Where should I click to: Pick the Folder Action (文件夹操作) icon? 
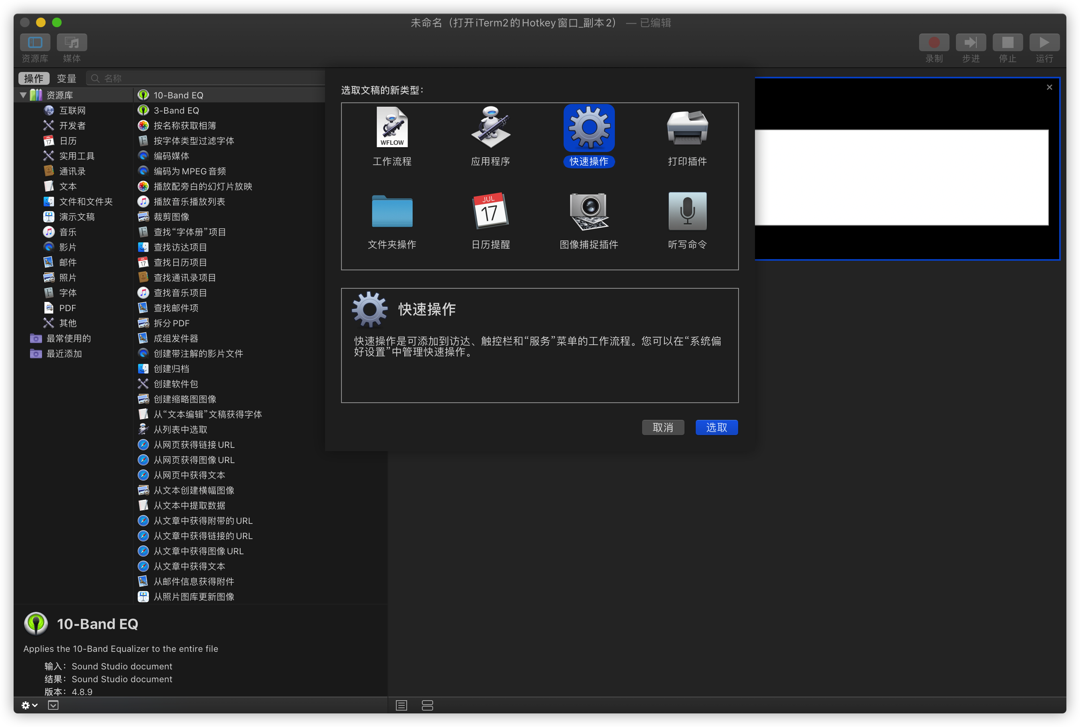point(392,211)
